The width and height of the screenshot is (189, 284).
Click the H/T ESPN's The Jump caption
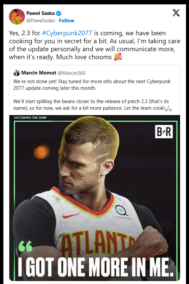[x=30, y=117]
